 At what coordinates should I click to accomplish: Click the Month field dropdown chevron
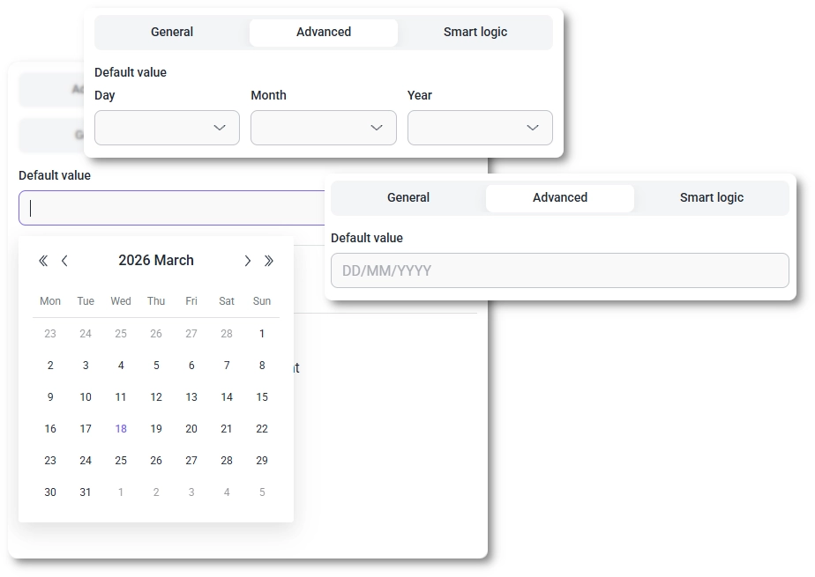click(376, 128)
